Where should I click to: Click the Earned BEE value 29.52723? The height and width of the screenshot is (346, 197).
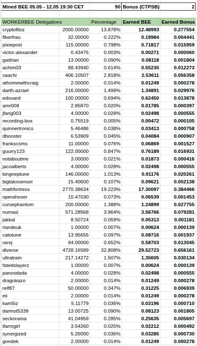[x=141, y=250]
